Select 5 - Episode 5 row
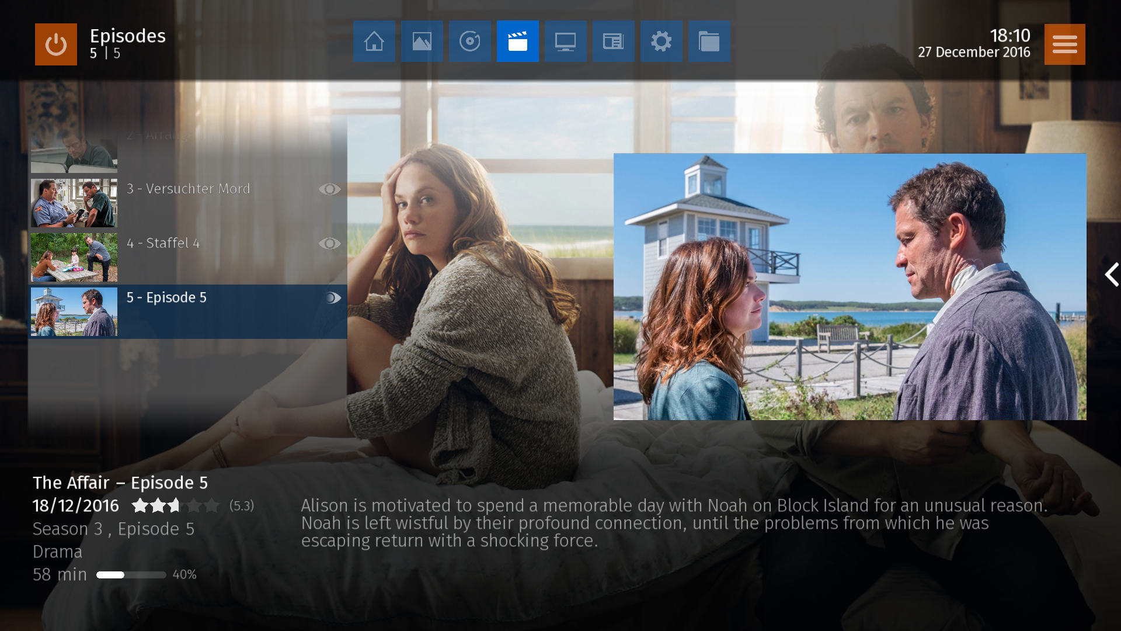Viewport: 1121px width, 631px height. pos(189,311)
